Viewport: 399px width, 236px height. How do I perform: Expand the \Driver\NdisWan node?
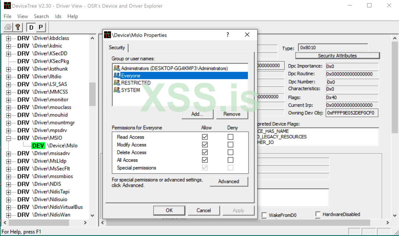click(x=8, y=215)
